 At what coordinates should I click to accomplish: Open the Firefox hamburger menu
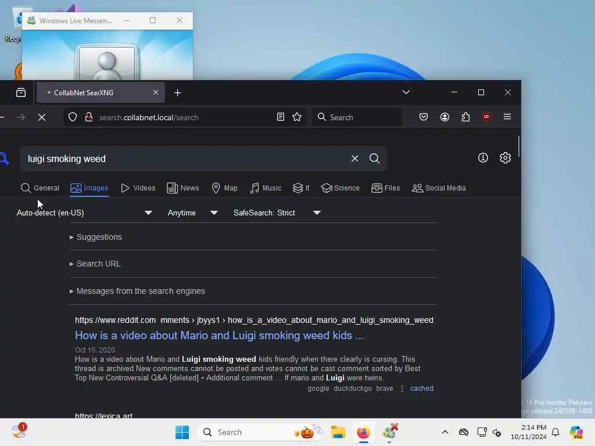[x=507, y=117]
